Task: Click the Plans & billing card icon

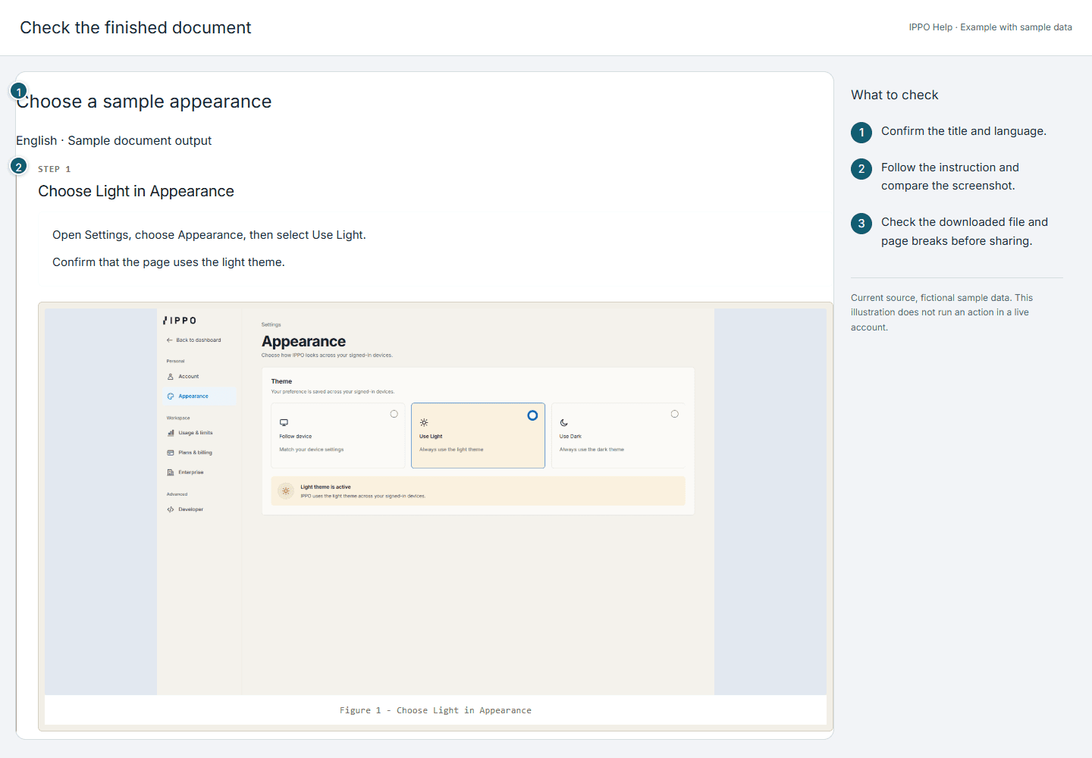Action: [171, 453]
